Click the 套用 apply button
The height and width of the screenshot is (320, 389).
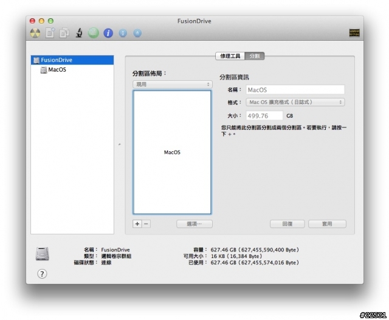(327, 224)
